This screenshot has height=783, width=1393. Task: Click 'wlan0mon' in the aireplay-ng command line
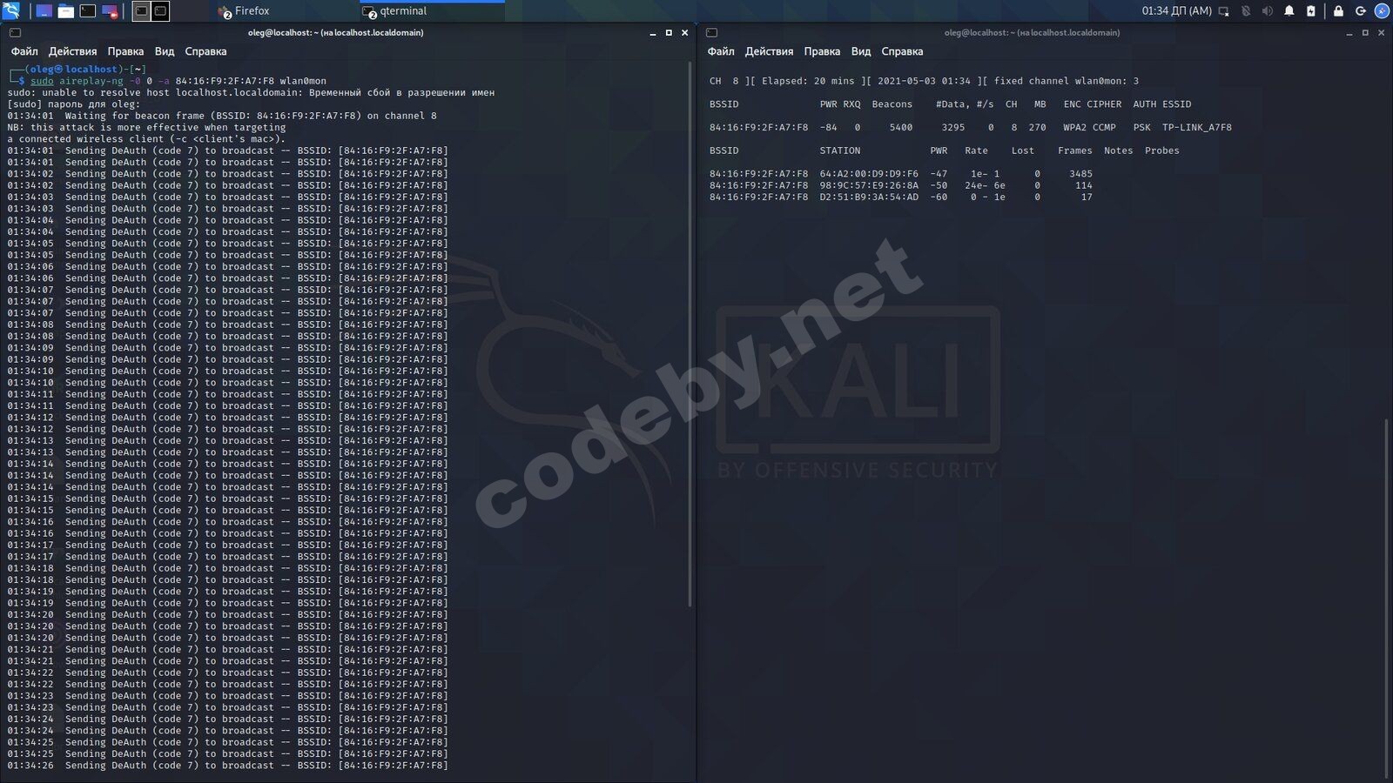point(303,81)
